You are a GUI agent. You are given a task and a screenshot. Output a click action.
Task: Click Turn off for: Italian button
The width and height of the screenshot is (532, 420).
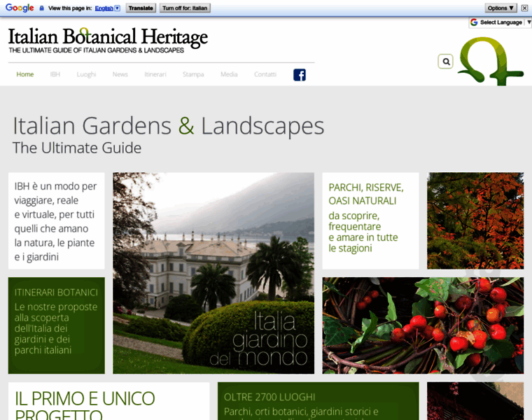(185, 8)
